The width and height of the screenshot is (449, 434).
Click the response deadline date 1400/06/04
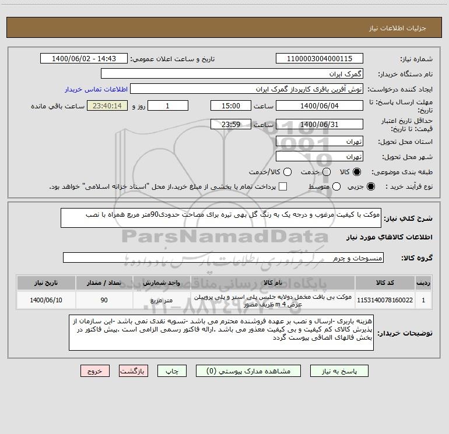(320, 106)
